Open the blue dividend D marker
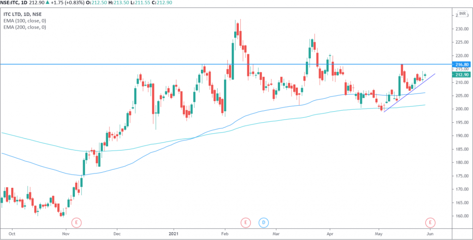This screenshot has height=240, width=473. click(263, 222)
